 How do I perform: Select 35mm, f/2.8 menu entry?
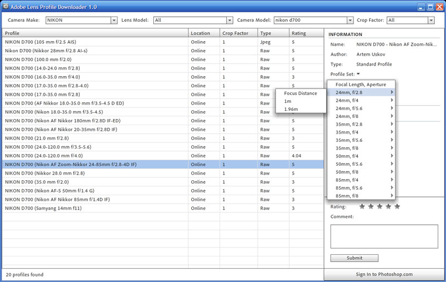361,124
